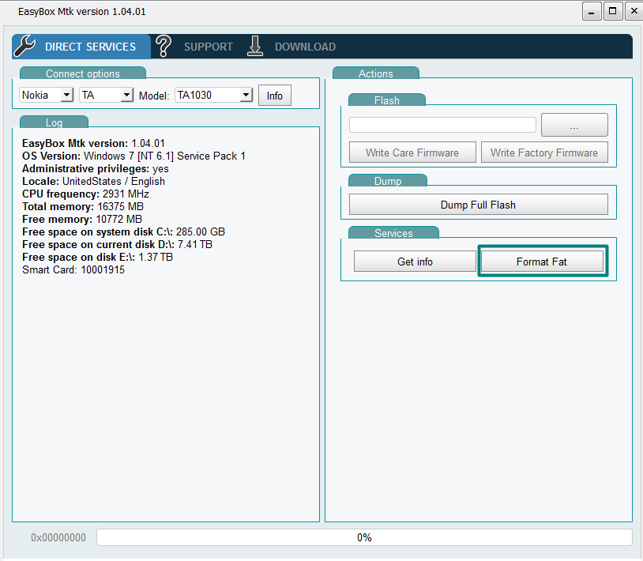Click the wrench icon of Direct Services
Viewport: 643px width, 561px height.
pyautogui.click(x=24, y=46)
